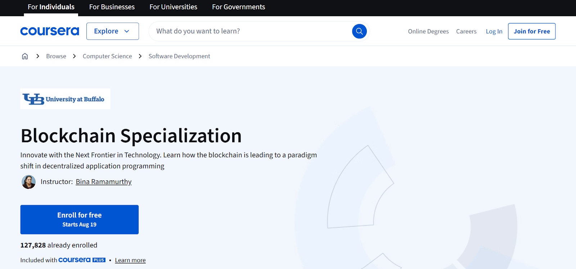
Task: Click Learn more about Coursera Plus
Action: (x=130, y=260)
